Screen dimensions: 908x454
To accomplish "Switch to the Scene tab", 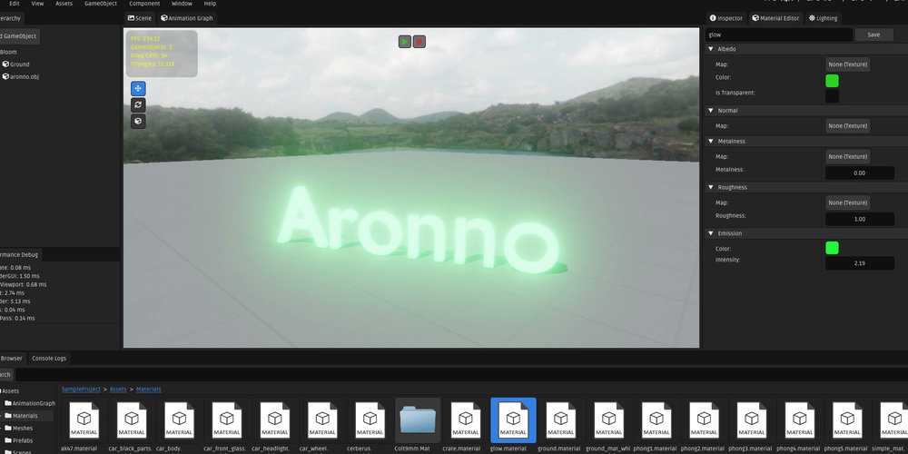I will click(140, 18).
